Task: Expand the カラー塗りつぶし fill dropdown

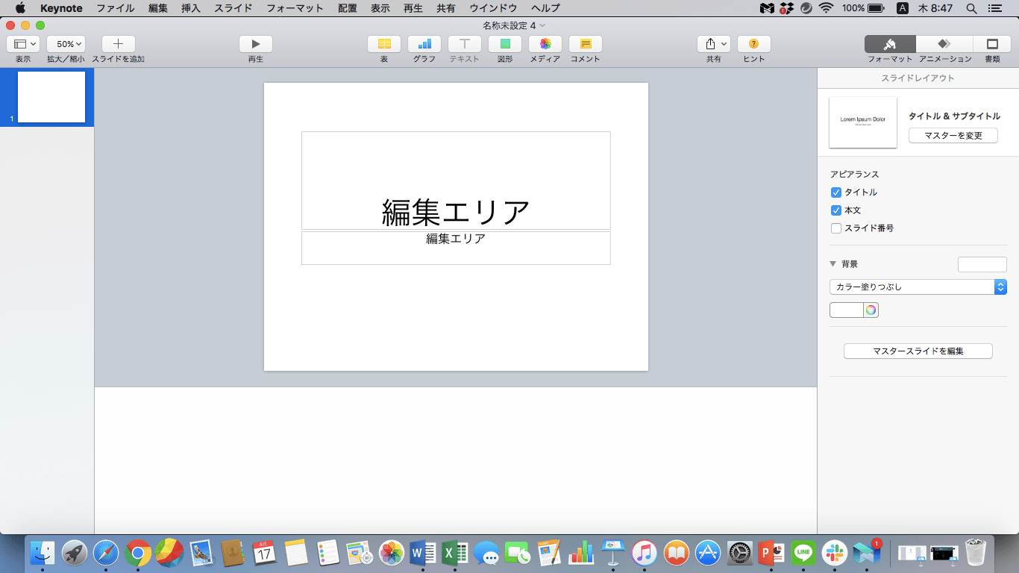Action: [x=918, y=287]
